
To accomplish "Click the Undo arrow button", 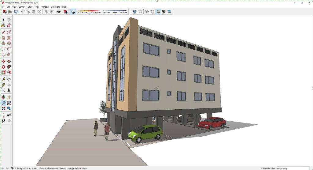I will click(x=46, y=12).
